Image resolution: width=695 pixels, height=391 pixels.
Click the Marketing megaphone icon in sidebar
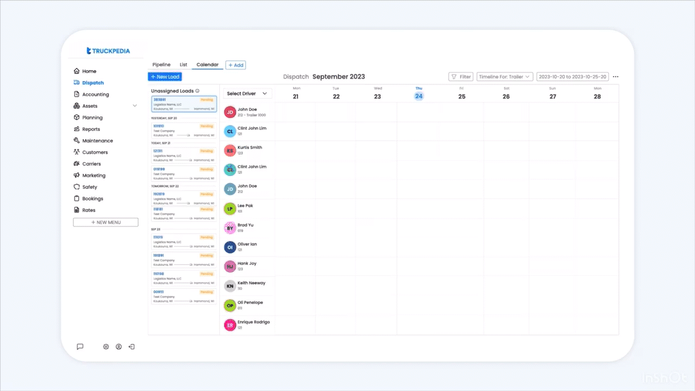pyautogui.click(x=77, y=175)
